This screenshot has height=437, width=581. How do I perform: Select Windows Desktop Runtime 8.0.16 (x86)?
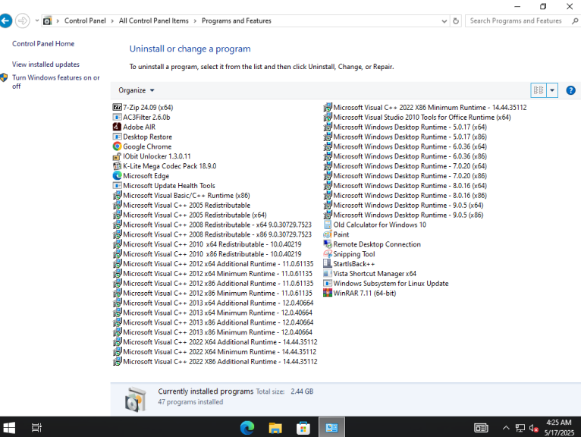coord(405,195)
